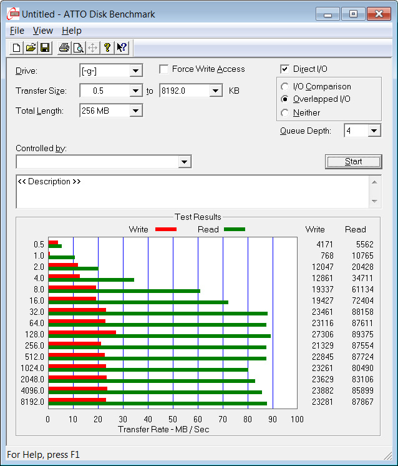Click inside the Description text box
The image size is (398, 466).
point(192,192)
